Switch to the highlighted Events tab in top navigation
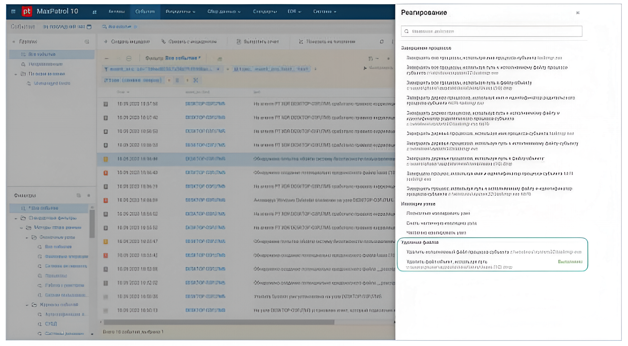This screenshot has height=346, width=628. (145, 12)
